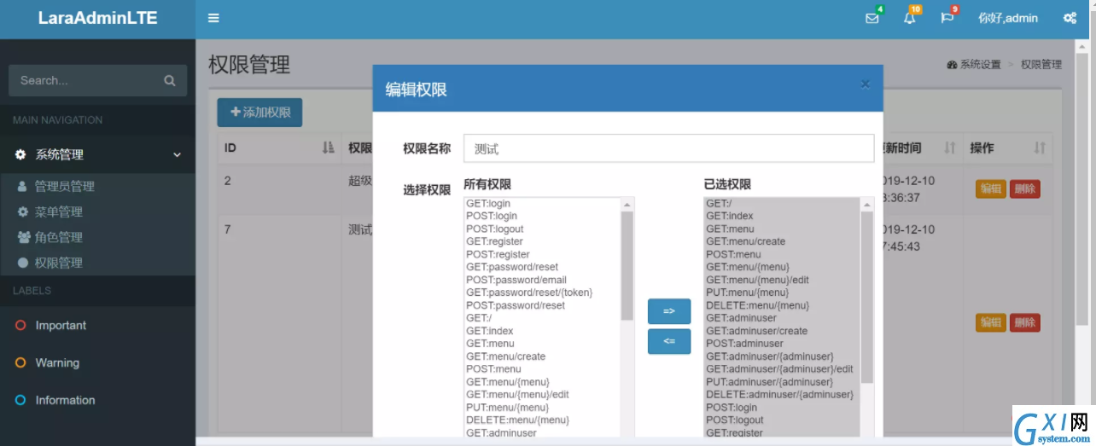Click 编辑 button in the first row
Screen dimensions: 1096x446
pyautogui.click(x=991, y=188)
